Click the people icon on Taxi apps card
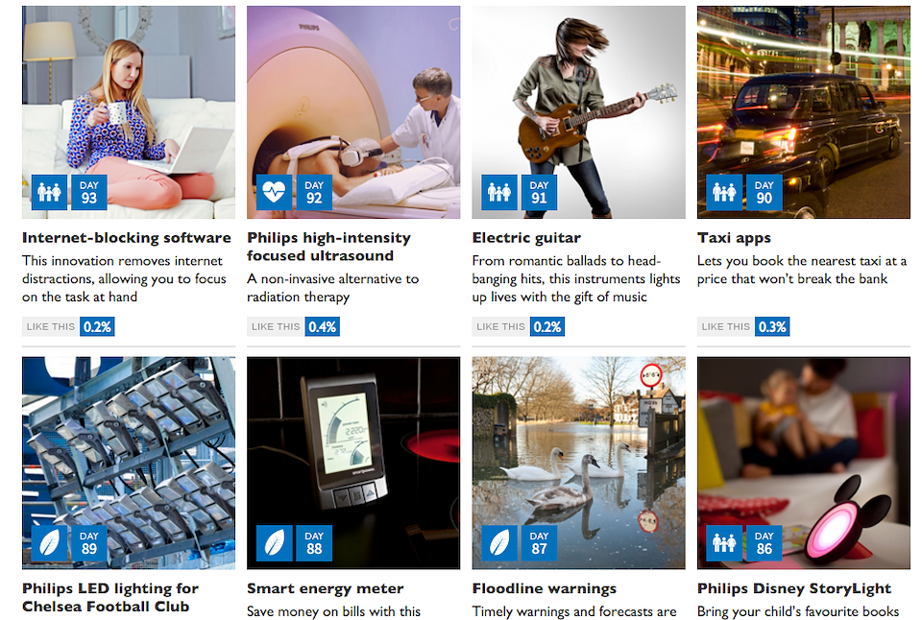Viewport: 922px width, 620px height. click(x=724, y=192)
